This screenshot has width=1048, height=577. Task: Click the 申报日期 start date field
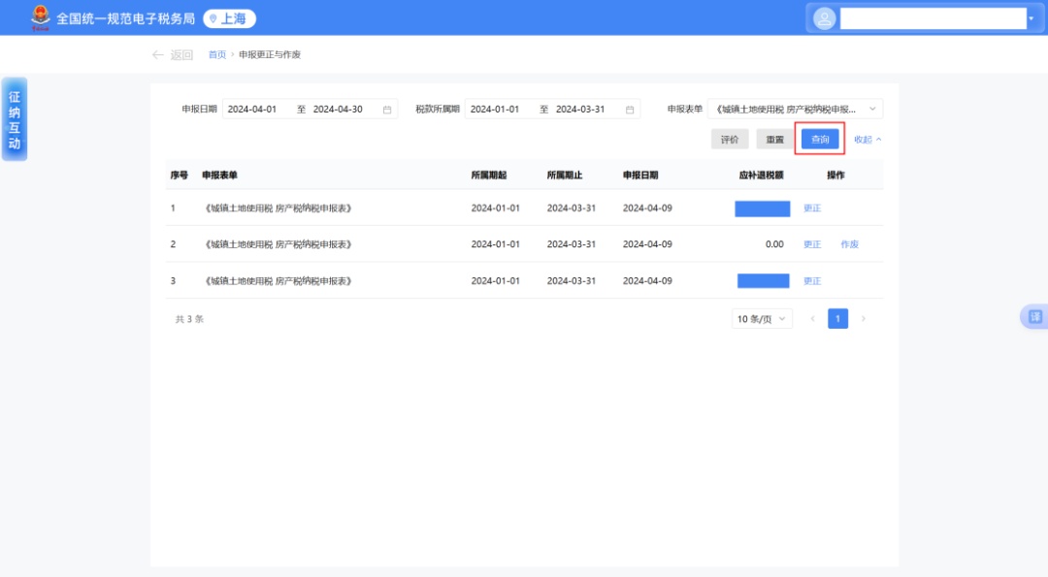pyautogui.click(x=254, y=110)
